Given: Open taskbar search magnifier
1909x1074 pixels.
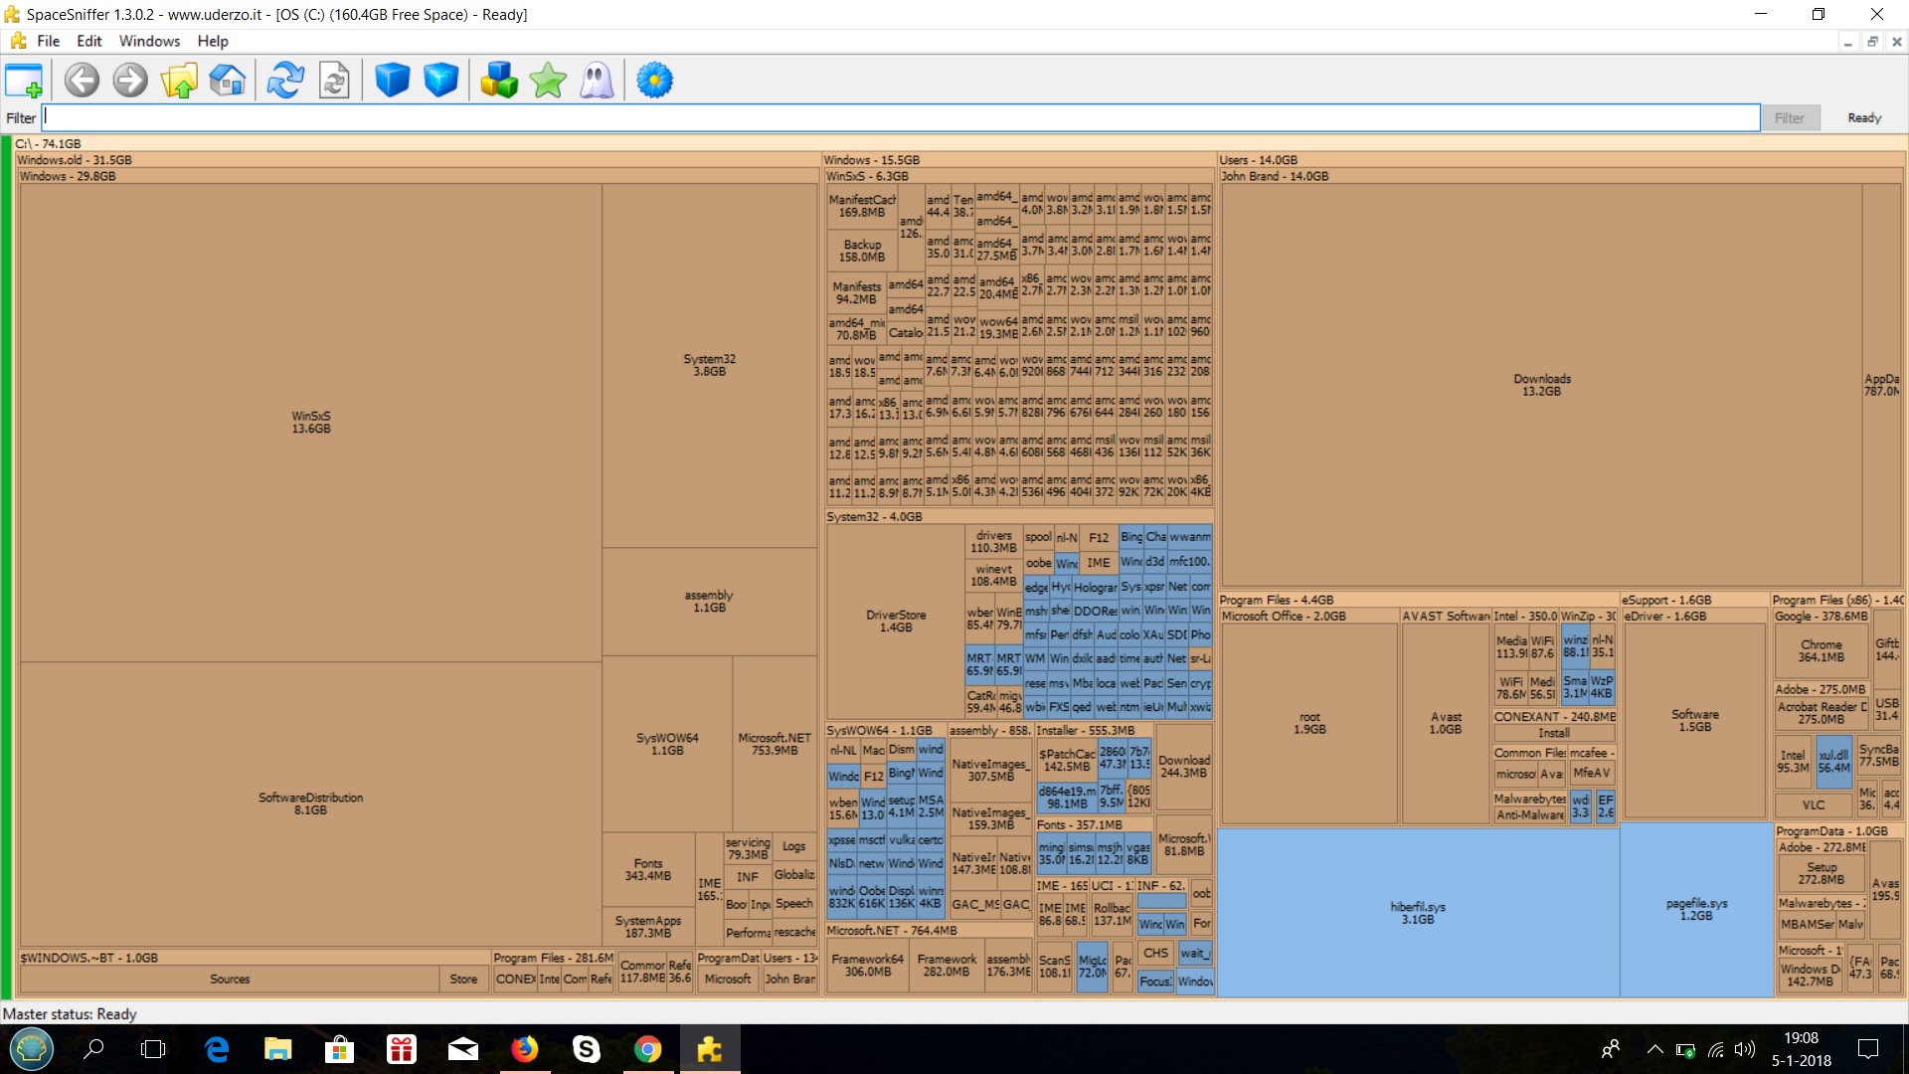Looking at the screenshot, I should click(x=93, y=1049).
